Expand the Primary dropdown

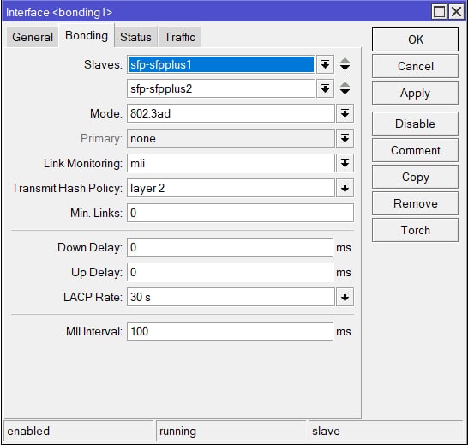coord(345,138)
